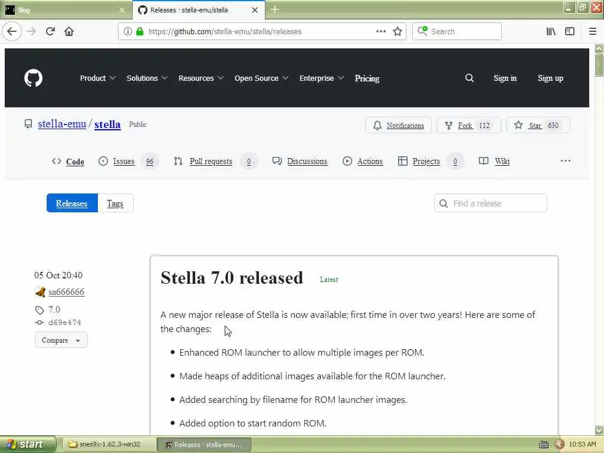The width and height of the screenshot is (604, 453).
Task: Open the Windows Start menu
Action: [x=28, y=444]
